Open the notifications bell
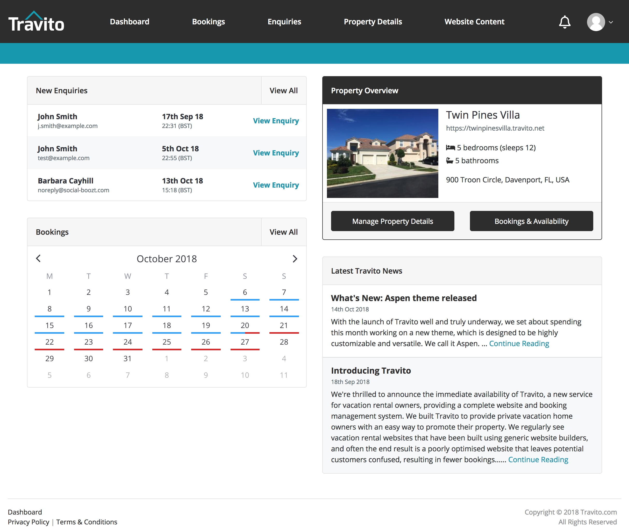The width and height of the screenshot is (629, 527). tap(564, 22)
